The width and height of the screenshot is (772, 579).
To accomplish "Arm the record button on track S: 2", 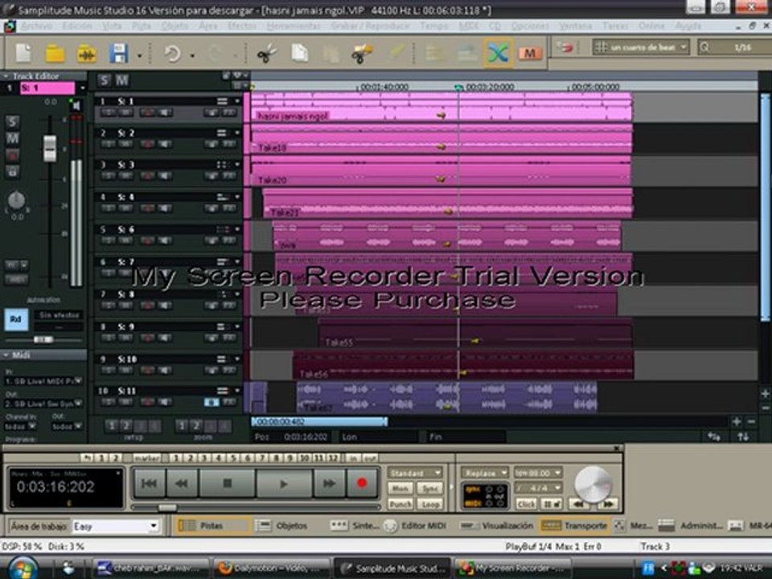I will point(146,144).
